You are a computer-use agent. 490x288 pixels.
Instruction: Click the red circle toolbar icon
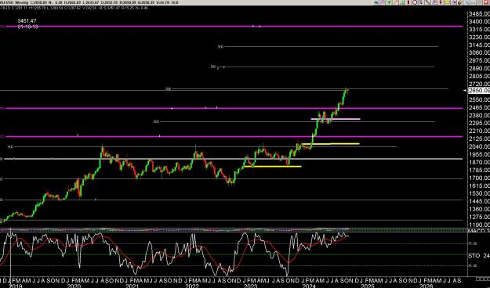tap(415, 2)
